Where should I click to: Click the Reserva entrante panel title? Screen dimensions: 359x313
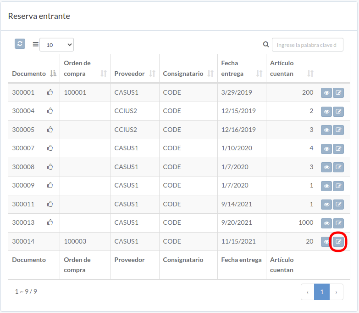pyautogui.click(x=39, y=16)
